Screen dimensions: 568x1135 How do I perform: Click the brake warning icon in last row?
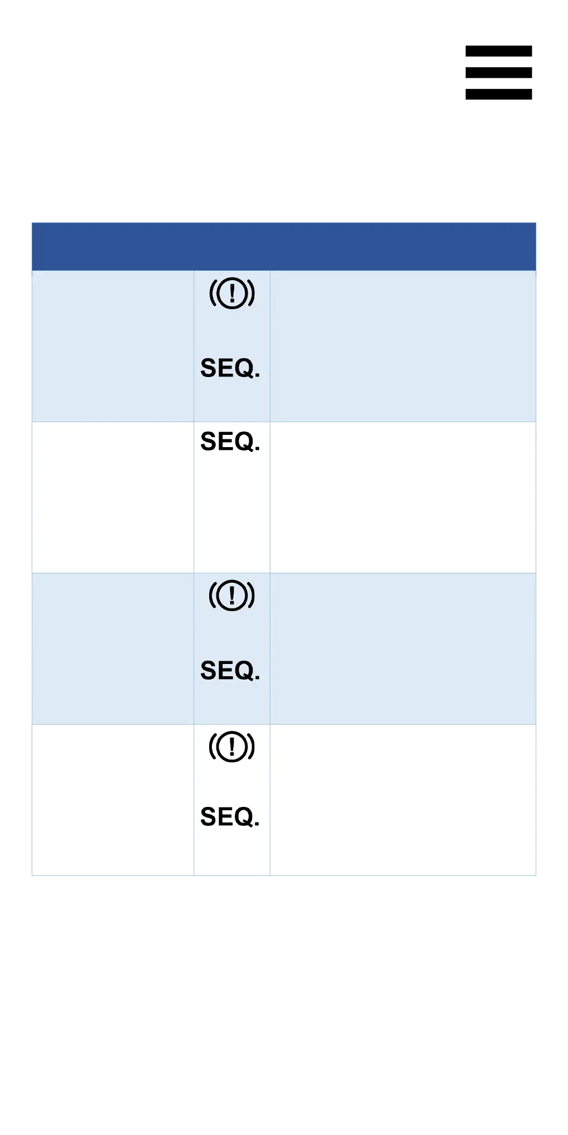(232, 746)
